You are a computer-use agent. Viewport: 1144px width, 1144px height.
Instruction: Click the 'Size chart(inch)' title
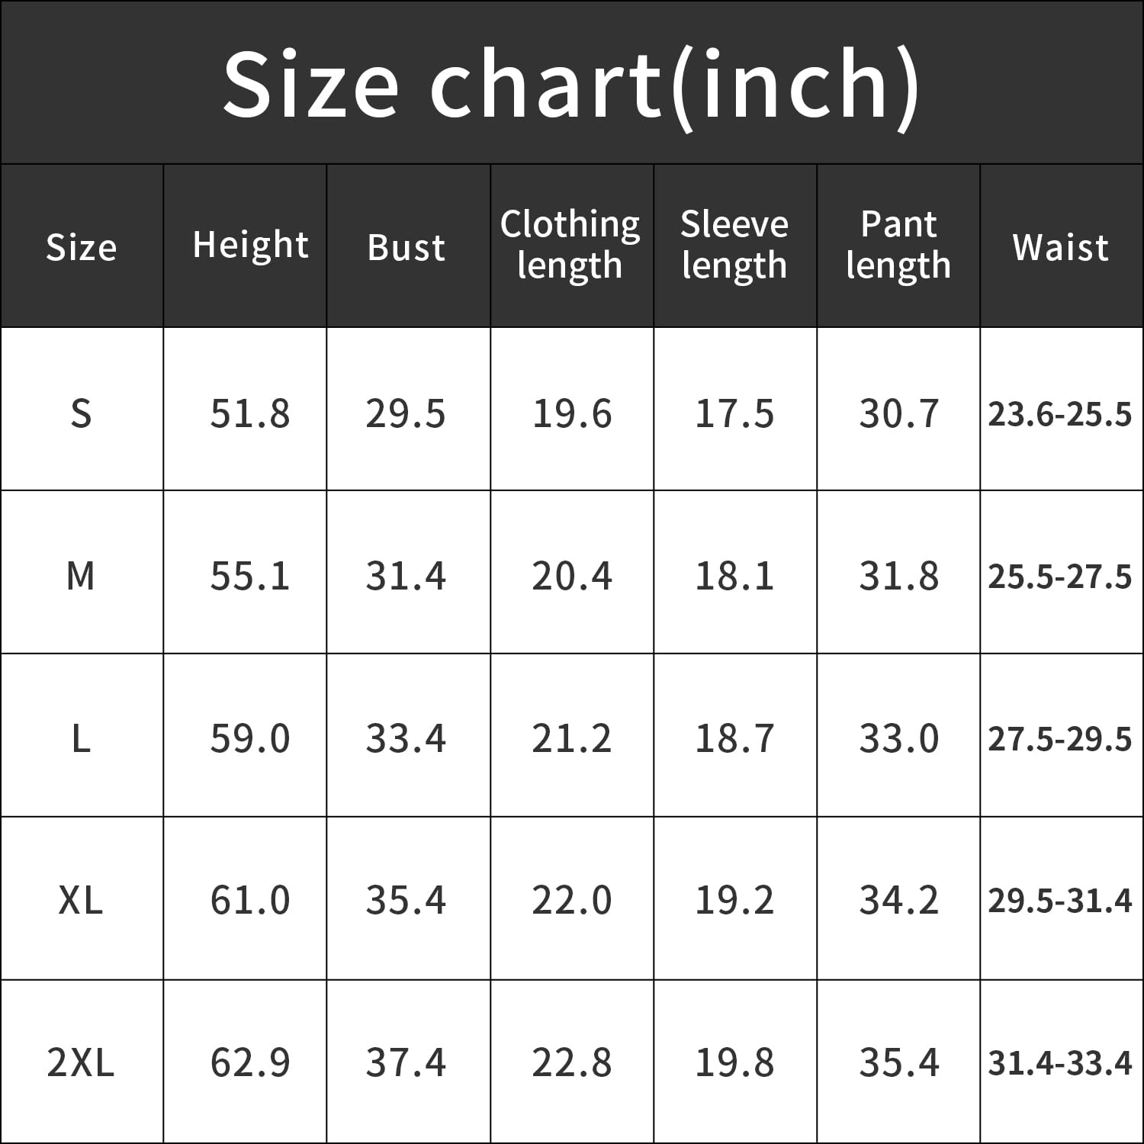tap(571, 82)
